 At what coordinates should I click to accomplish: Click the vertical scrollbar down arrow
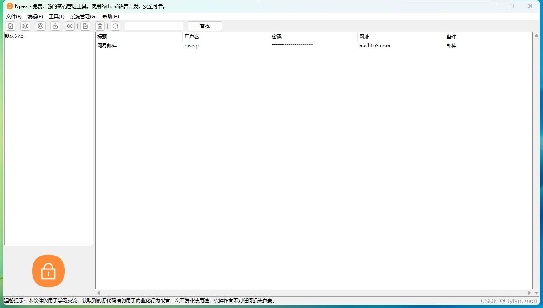click(x=536, y=293)
